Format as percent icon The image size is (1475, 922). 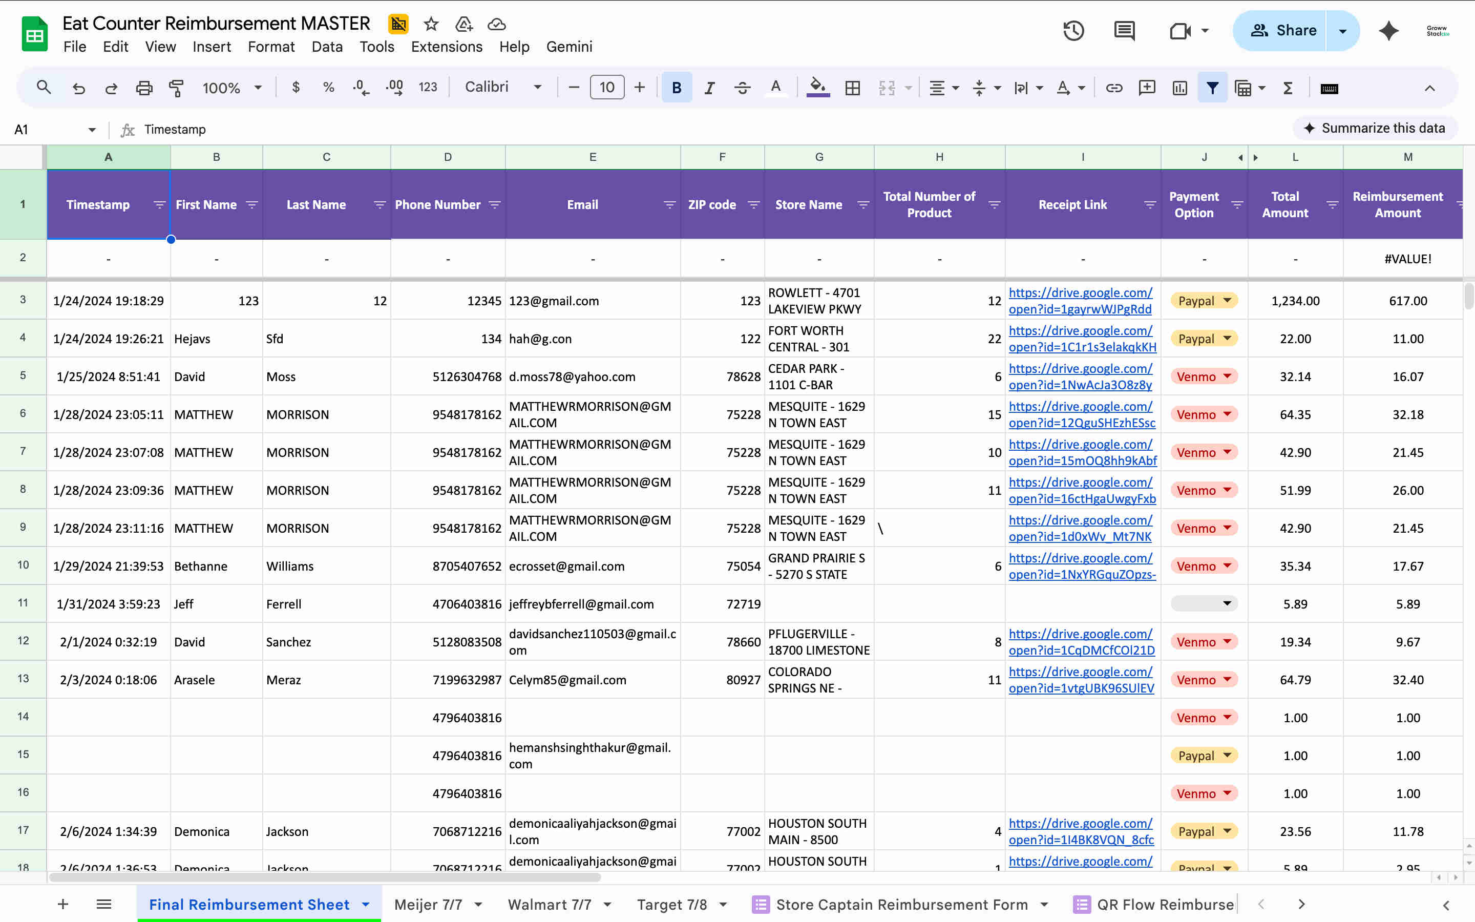pyautogui.click(x=328, y=88)
